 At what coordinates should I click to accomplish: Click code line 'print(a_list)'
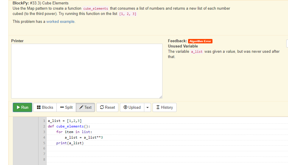pos(70,143)
